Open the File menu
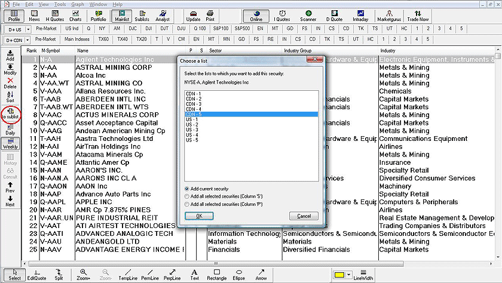The height and width of the screenshot is (283, 502). click(x=16, y=4)
